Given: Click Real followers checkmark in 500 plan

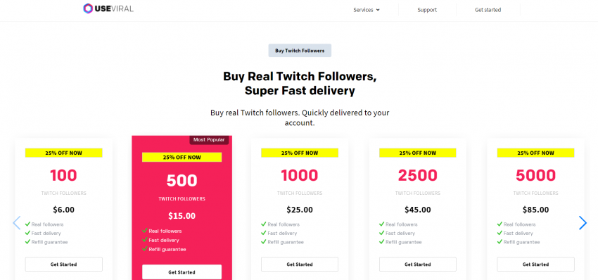Looking at the screenshot, I should click(x=144, y=231).
